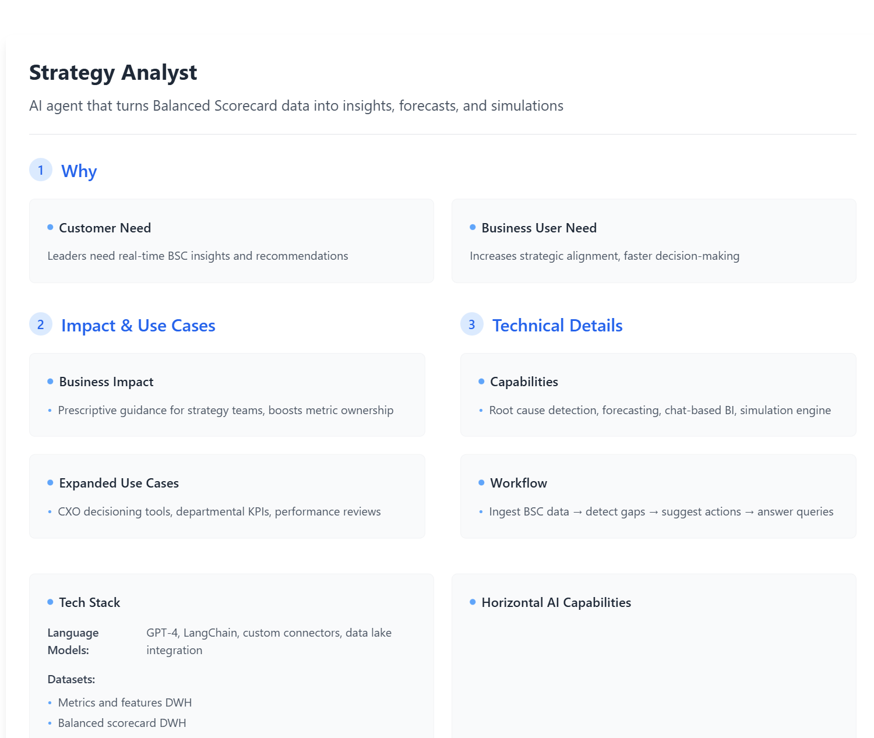The image size is (874, 738).
Task: Click the Datasets label in Tech Stack
Action: (71, 679)
